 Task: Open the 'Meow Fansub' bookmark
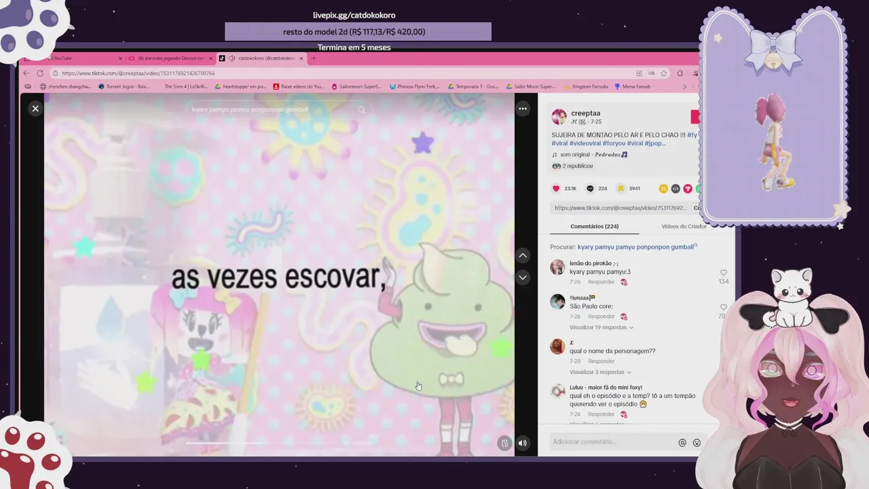point(632,87)
